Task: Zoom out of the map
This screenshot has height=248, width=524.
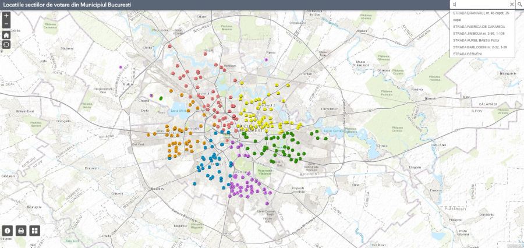Action: 6,24
